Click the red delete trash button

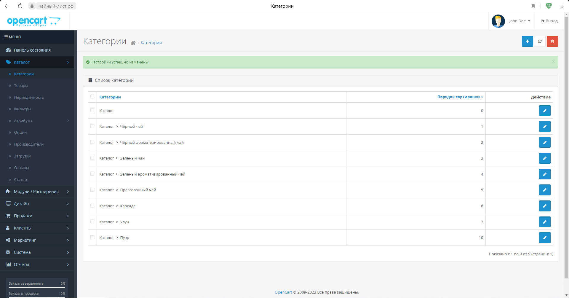pos(552,42)
